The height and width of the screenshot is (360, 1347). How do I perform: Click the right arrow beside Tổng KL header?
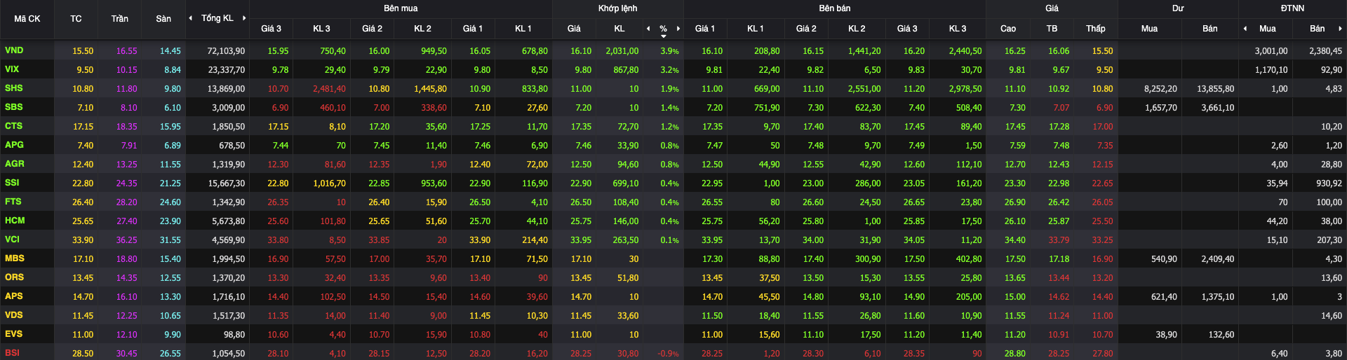coord(244,18)
